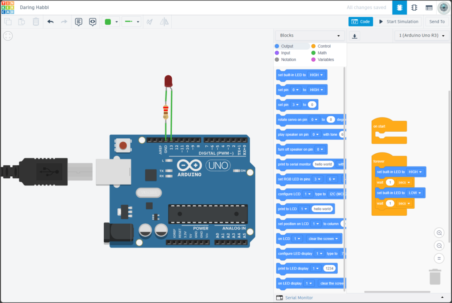Open the user profile avatar
Screen dimensions: 452x303
coord(444,7)
